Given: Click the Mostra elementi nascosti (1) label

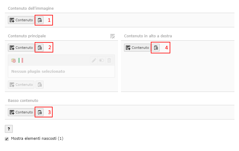Looking at the screenshot, I should click(x=37, y=139).
